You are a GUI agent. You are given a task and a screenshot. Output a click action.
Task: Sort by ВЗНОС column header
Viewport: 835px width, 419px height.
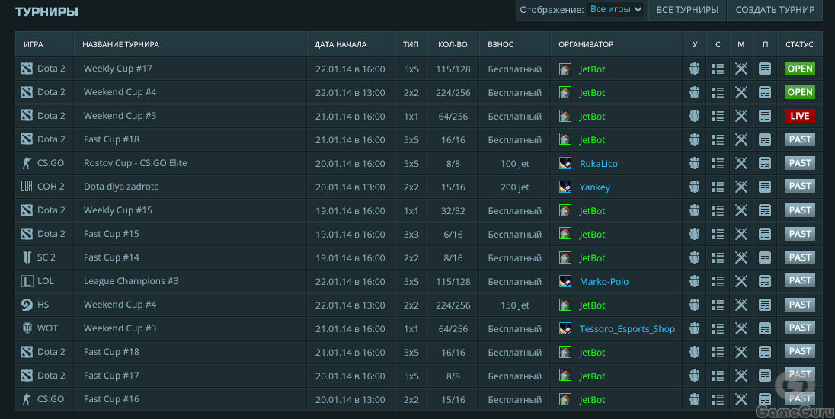500,45
